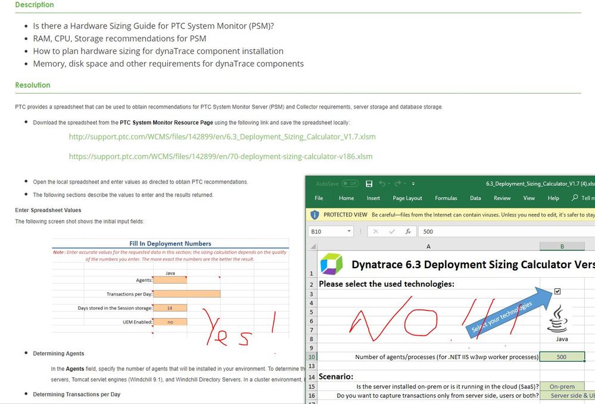595x404 pixels.
Task: Switch to the Insert ribbon tab
Action: [x=373, y=198]
